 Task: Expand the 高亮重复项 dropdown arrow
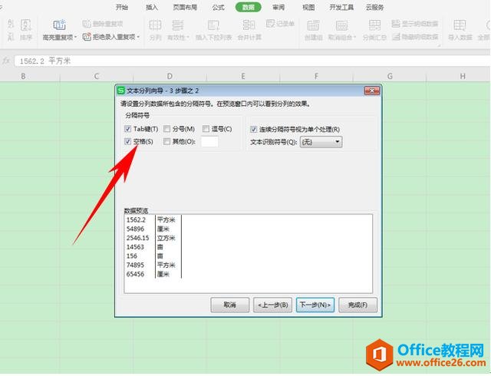75,38
